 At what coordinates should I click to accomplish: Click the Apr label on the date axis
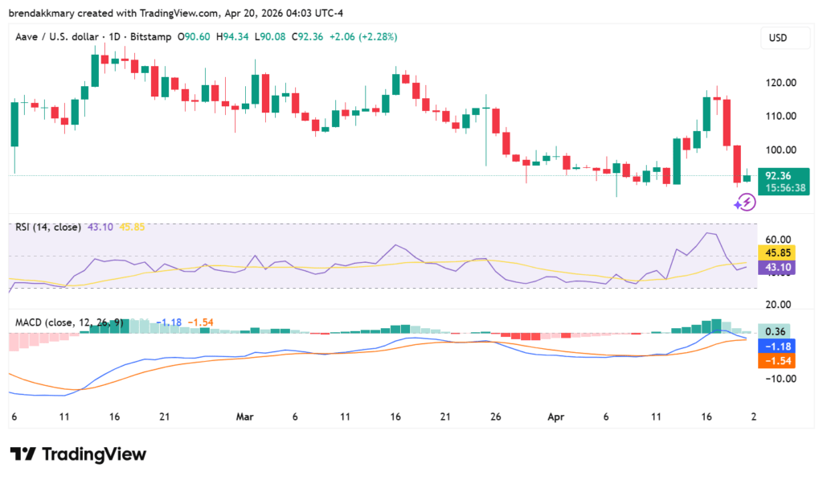tap(555, 417)
